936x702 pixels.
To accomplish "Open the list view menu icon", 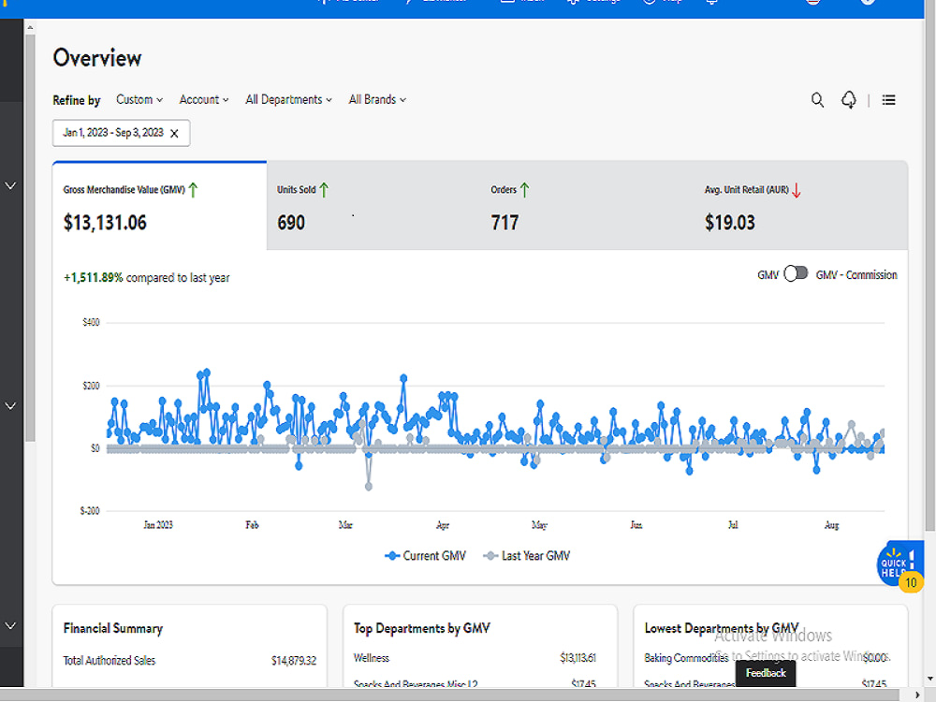I will point(889,100).
